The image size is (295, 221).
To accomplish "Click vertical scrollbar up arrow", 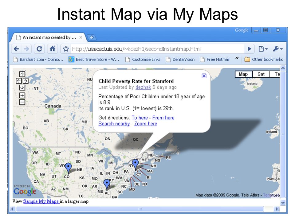I will (x=283, y=68).
